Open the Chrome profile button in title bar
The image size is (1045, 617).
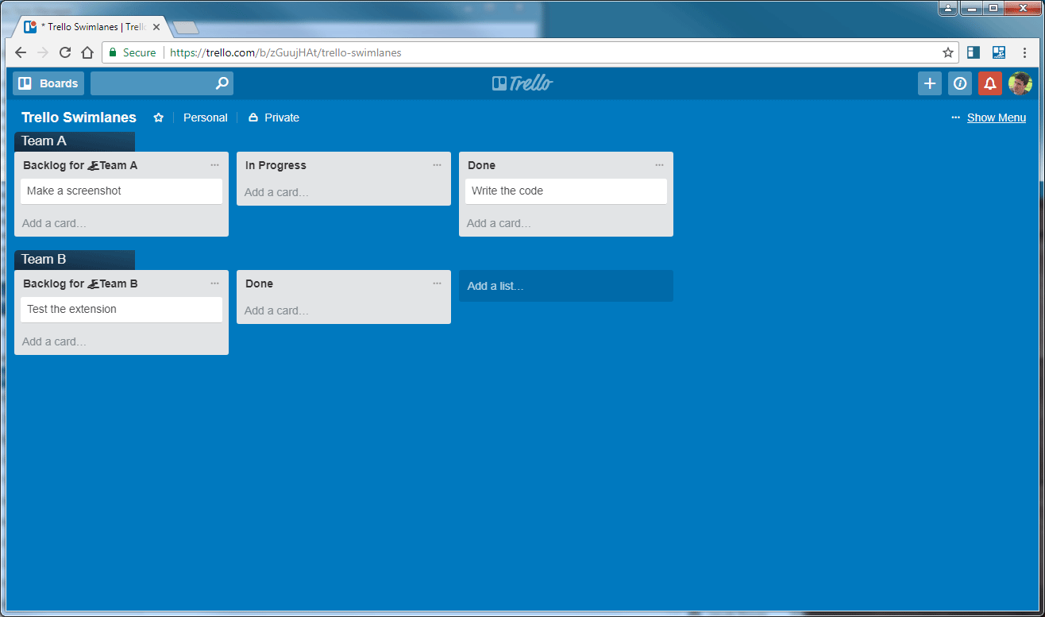point(948,8)
